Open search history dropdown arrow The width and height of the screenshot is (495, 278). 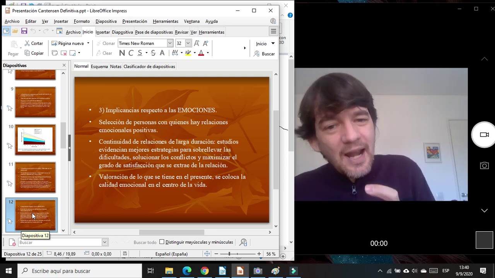click(104, 242)
